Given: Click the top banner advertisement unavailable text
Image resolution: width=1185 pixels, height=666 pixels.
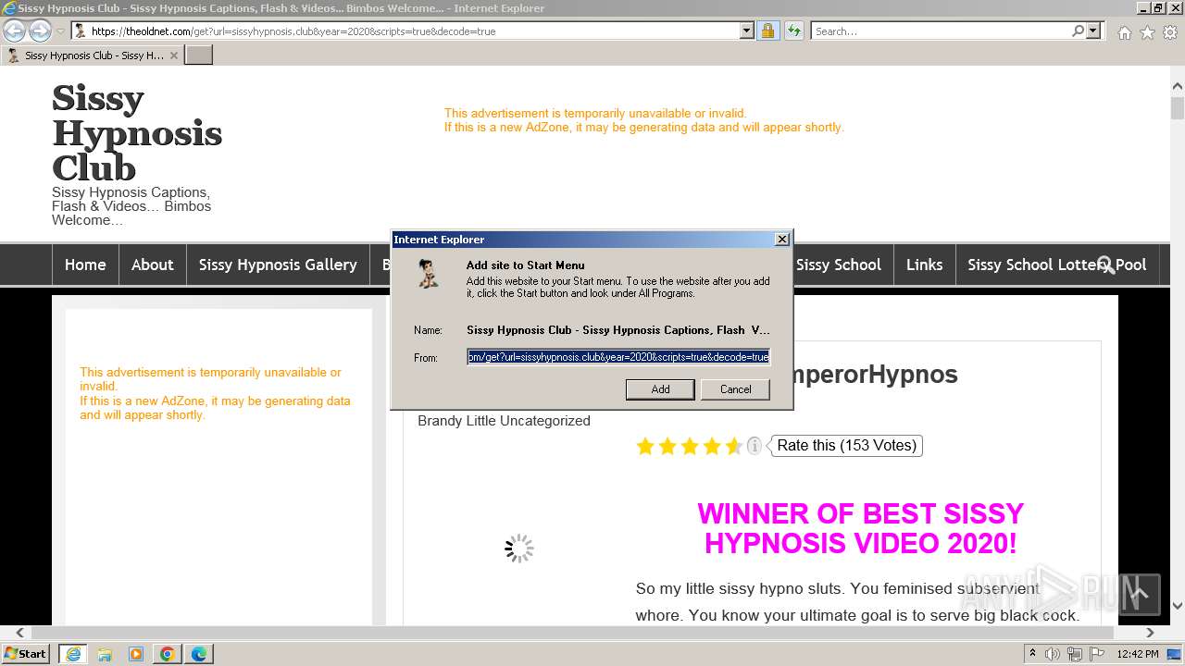Looking at the screenshot, I should point(643,120).
